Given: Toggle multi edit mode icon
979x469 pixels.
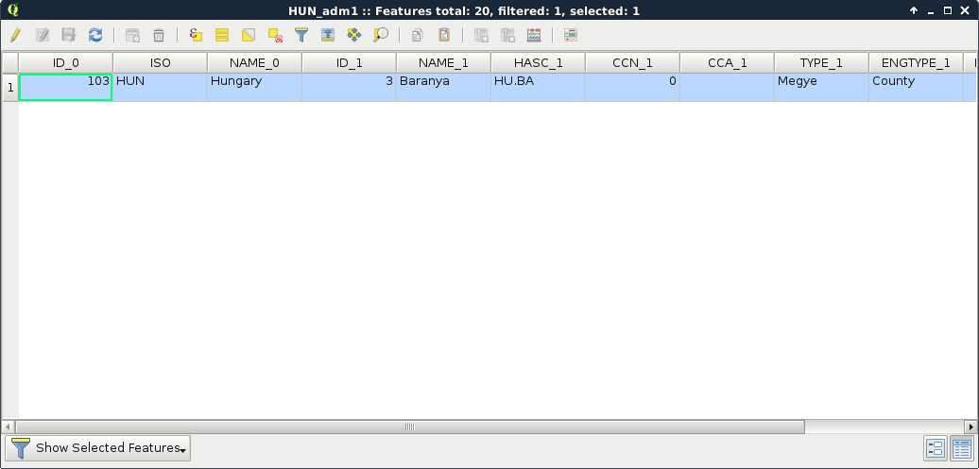Looking at the screenshot, I should (43, 35).
